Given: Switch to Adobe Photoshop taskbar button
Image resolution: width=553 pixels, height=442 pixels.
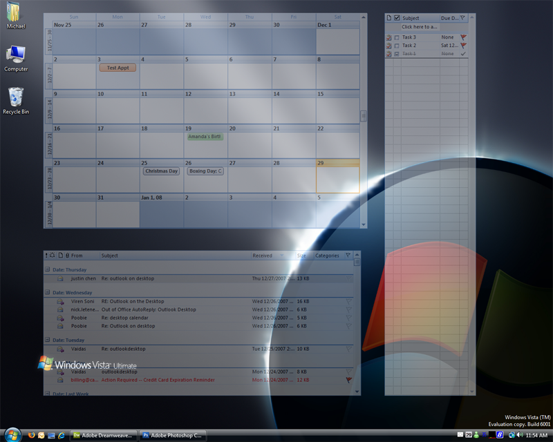Looking at the screenshot, I should 173,435.
